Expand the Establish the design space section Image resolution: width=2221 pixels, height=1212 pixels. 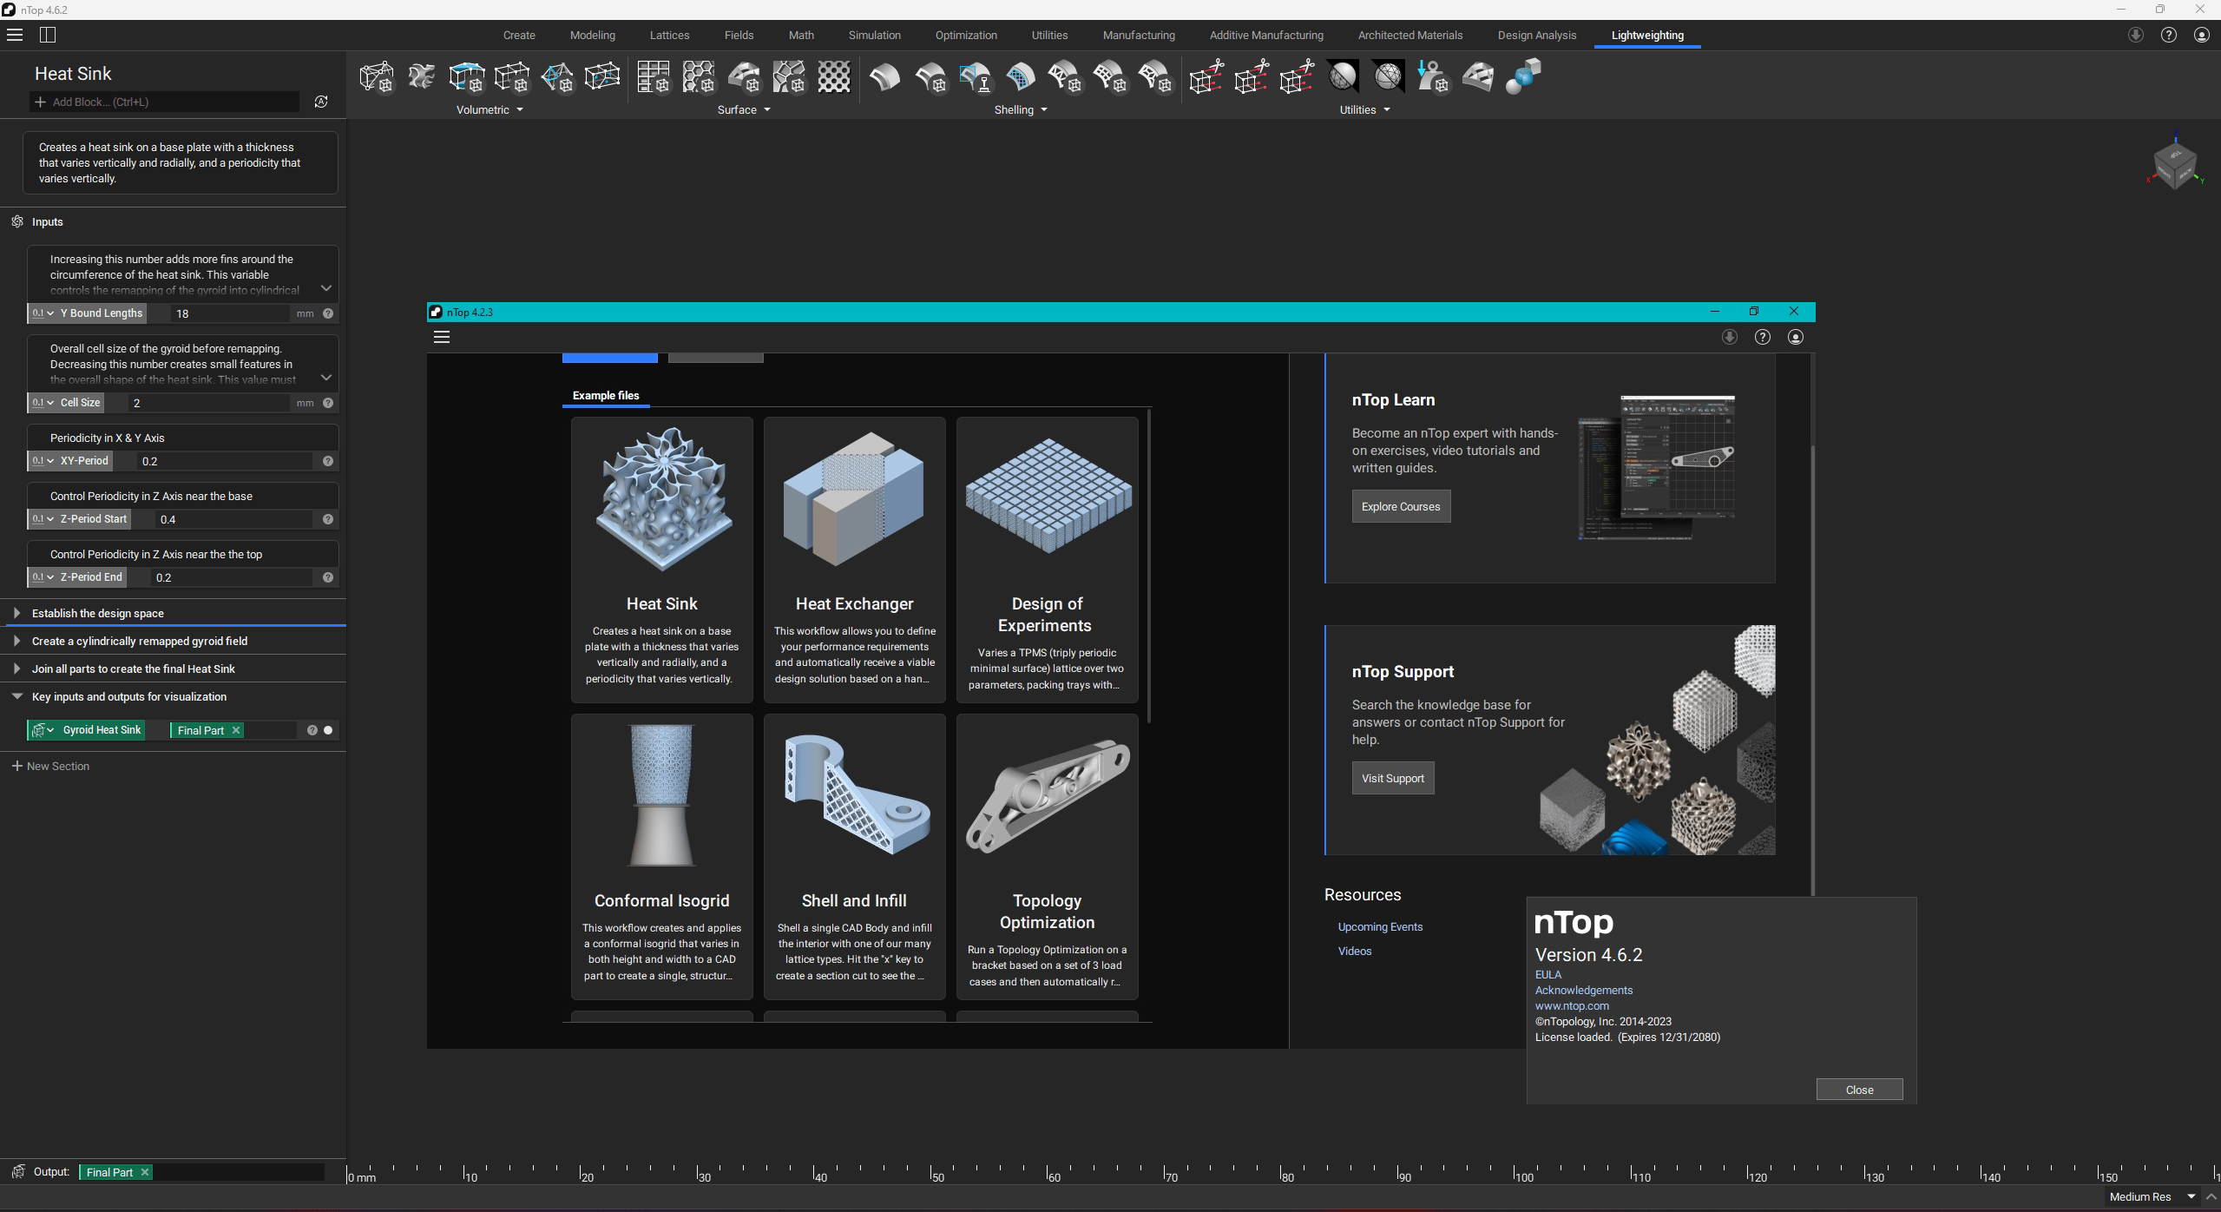pyautogui.click(x=17, y=613)
